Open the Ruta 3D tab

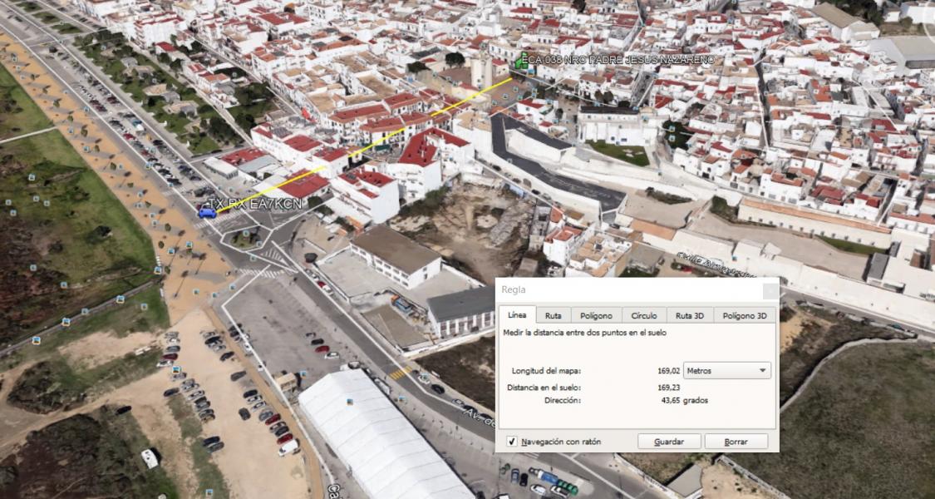click(689, 316)
